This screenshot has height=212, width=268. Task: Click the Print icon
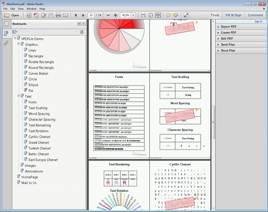point(58,15)
